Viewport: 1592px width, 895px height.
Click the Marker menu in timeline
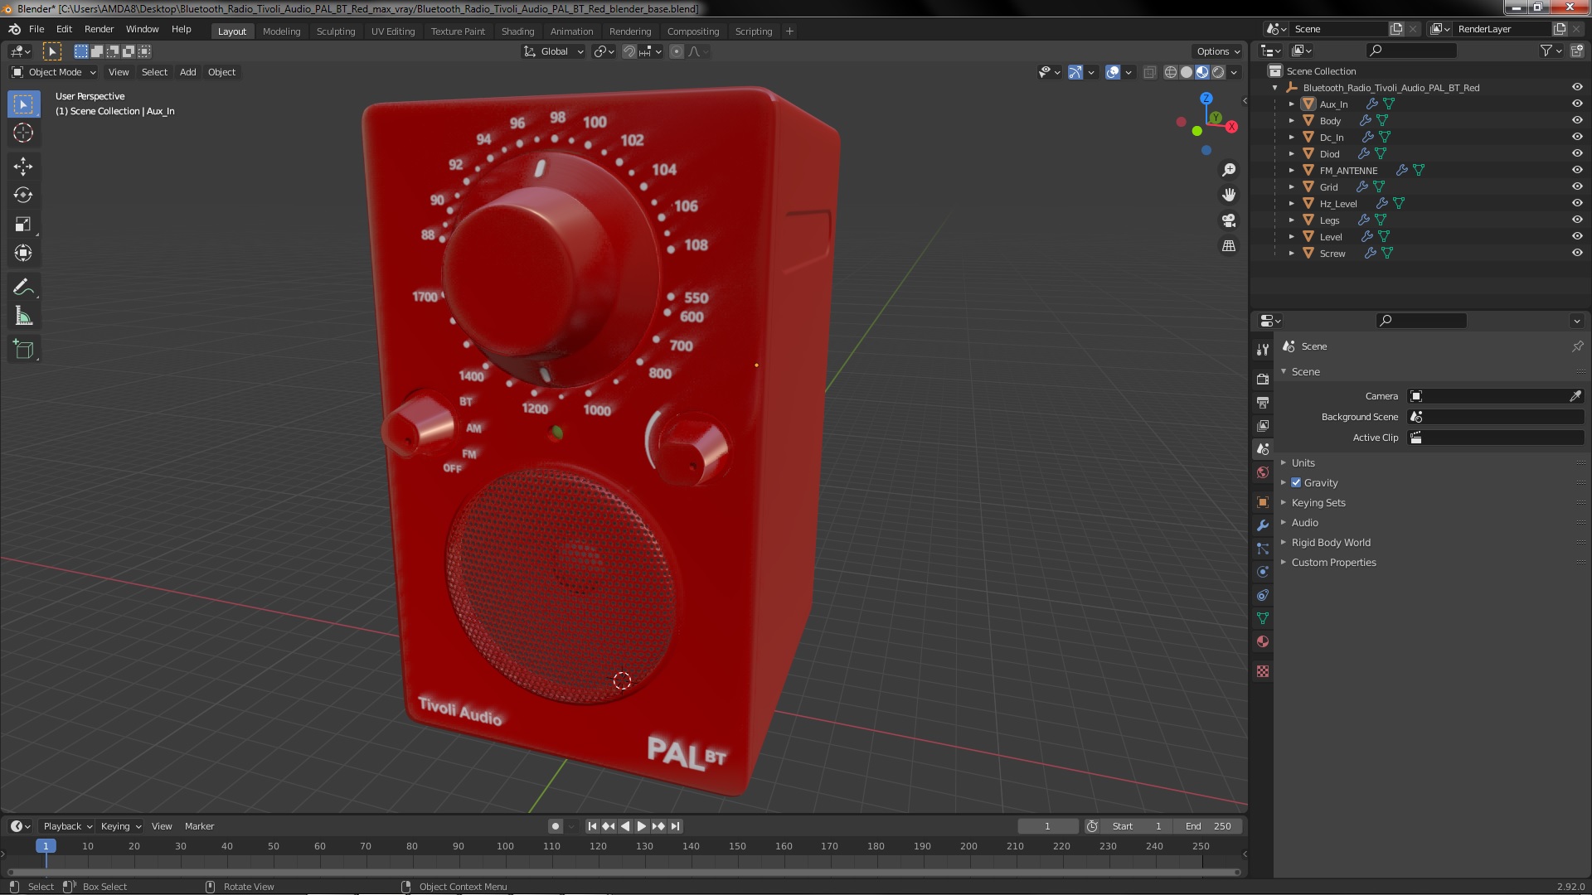pos(199,826)
